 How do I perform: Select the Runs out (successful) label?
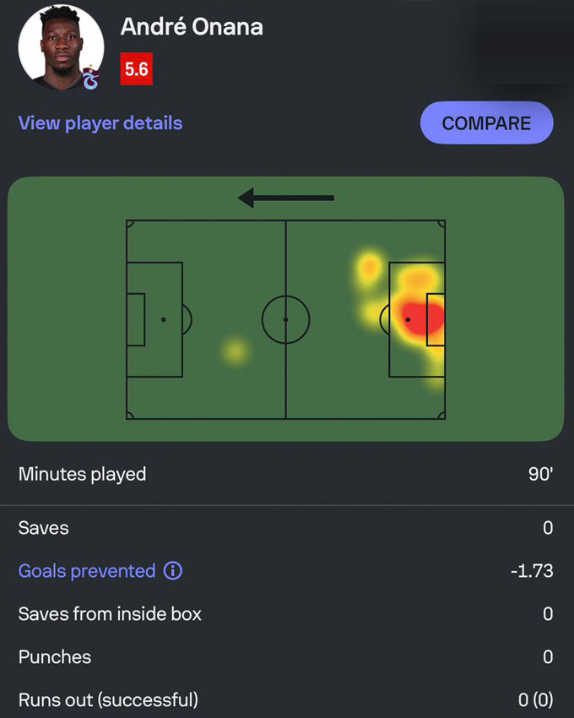[x=108, y=700]
